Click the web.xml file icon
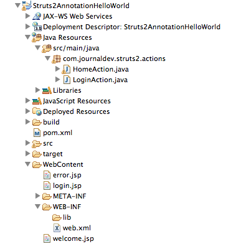The width and height of the screenshot is (231, 244). 57,228
